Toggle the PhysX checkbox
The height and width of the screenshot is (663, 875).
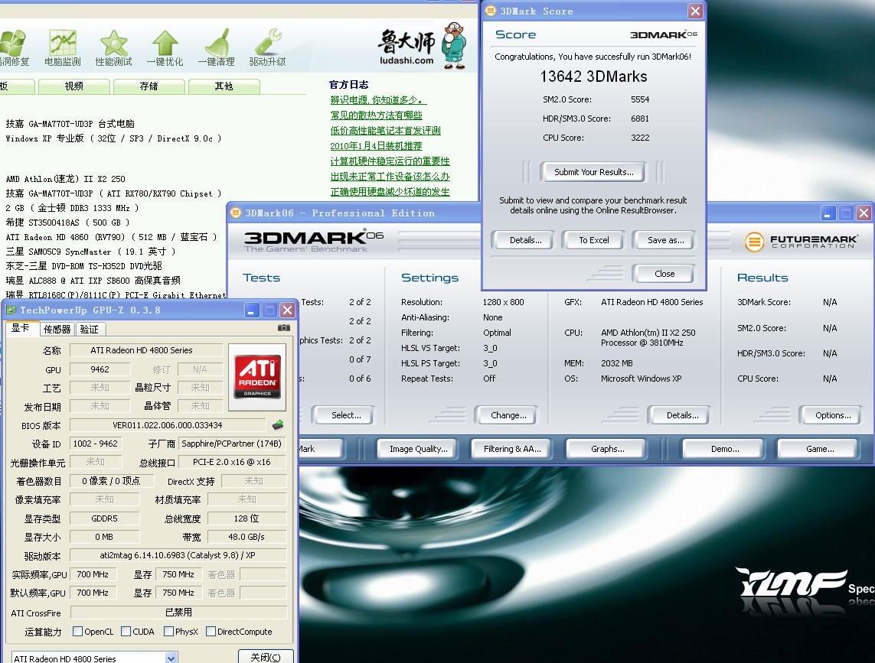point(168,632)
